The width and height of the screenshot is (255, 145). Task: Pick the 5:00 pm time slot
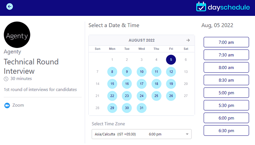click(226, 93)
